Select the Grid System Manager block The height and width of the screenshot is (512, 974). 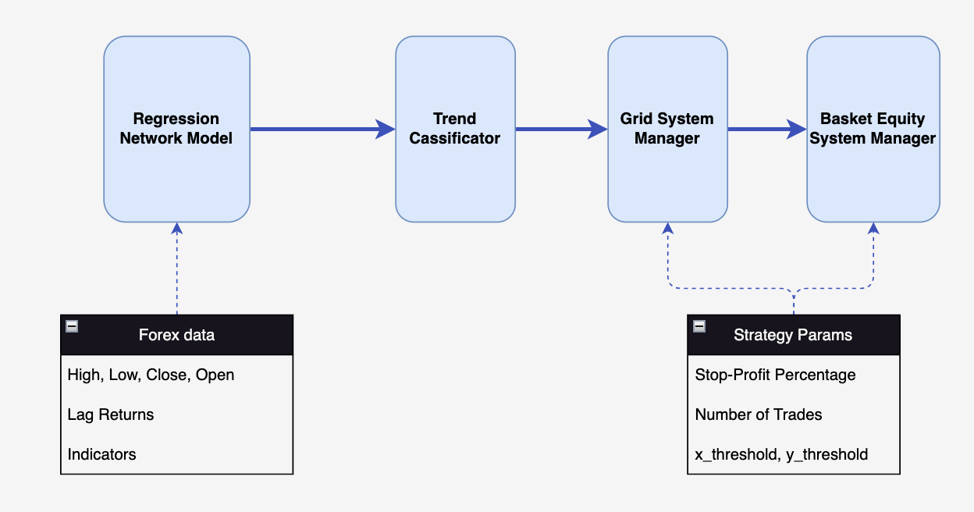click(x=667, y=129)
